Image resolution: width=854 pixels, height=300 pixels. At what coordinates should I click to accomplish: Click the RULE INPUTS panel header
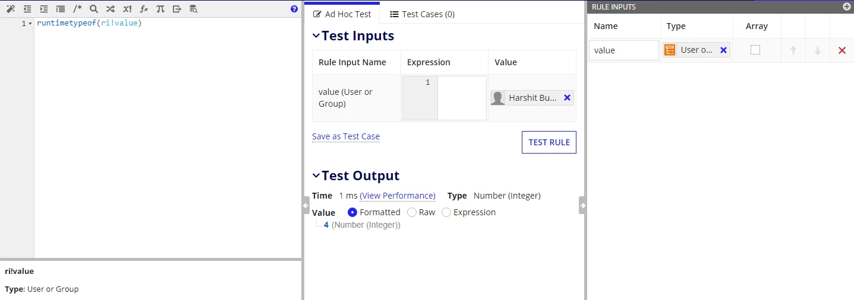click(x=720, y=7)
